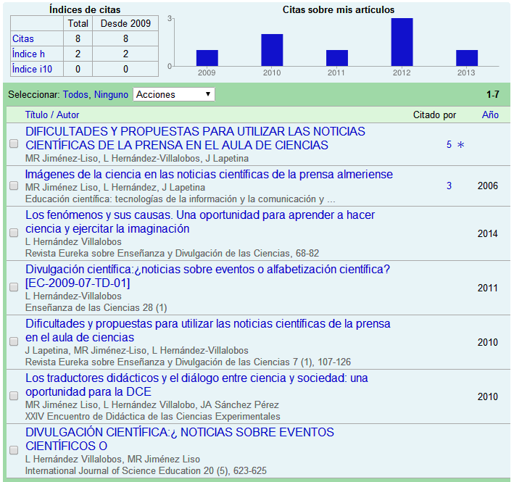Open citation count 3 for Imágenes article
514x482 pixels.
(449, 186)
